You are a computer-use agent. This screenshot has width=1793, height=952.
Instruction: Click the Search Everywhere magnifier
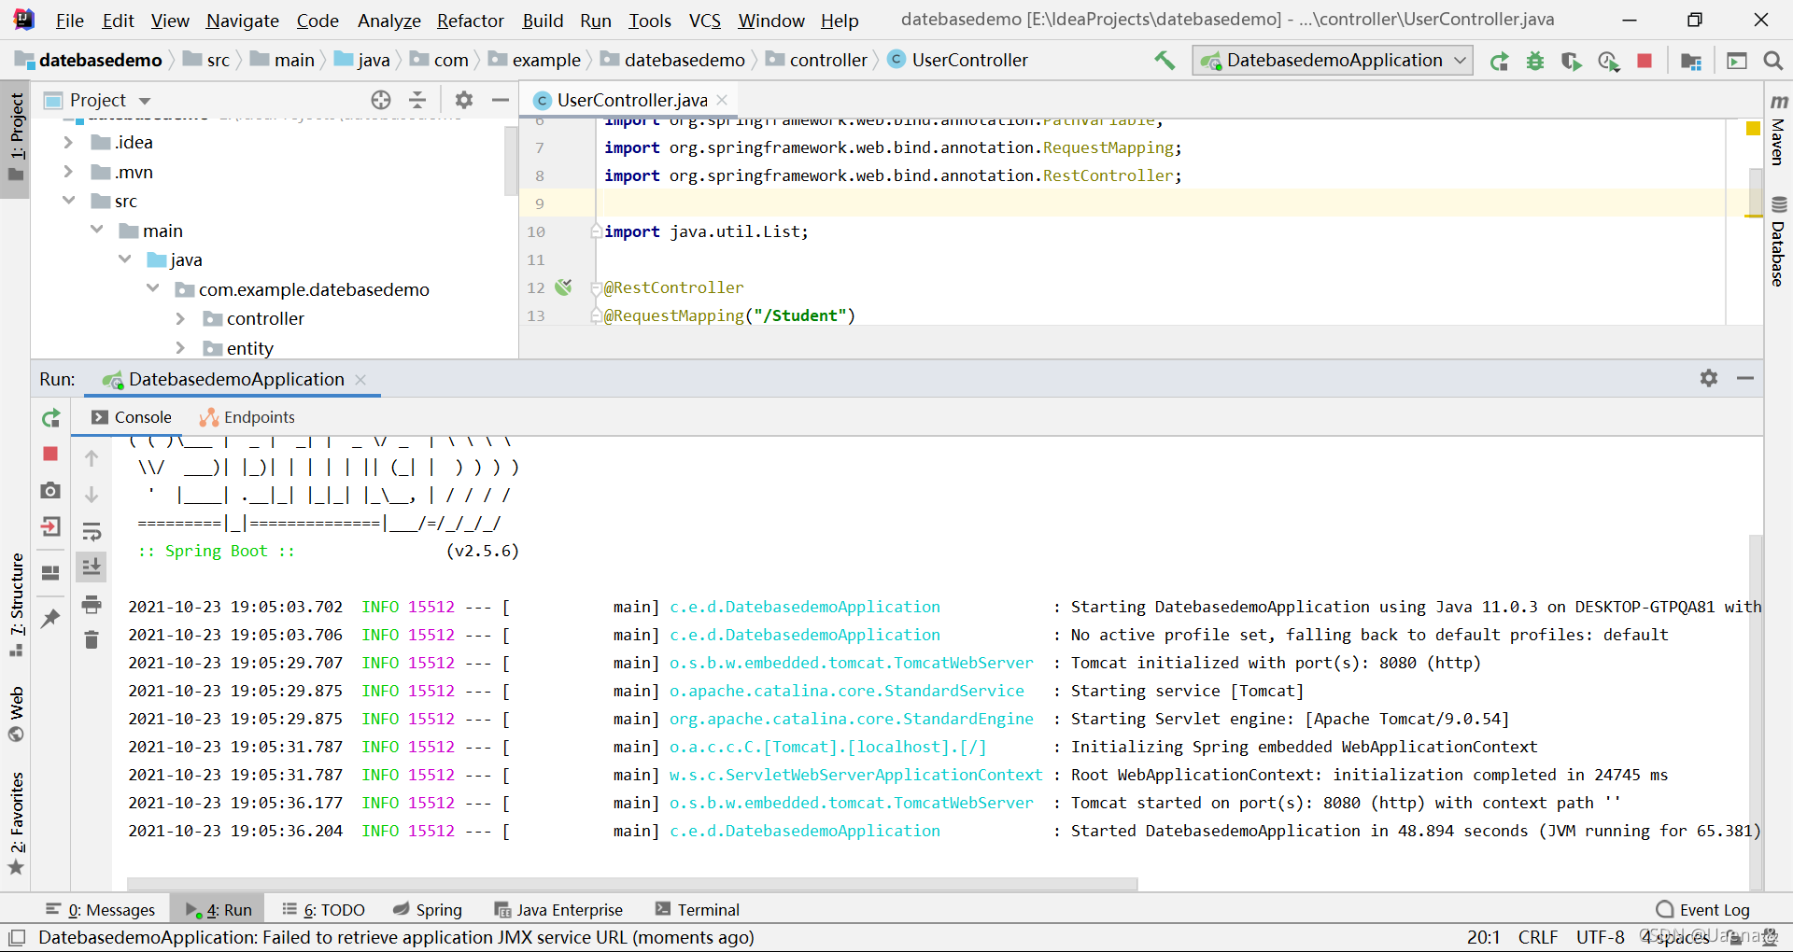1772,61
